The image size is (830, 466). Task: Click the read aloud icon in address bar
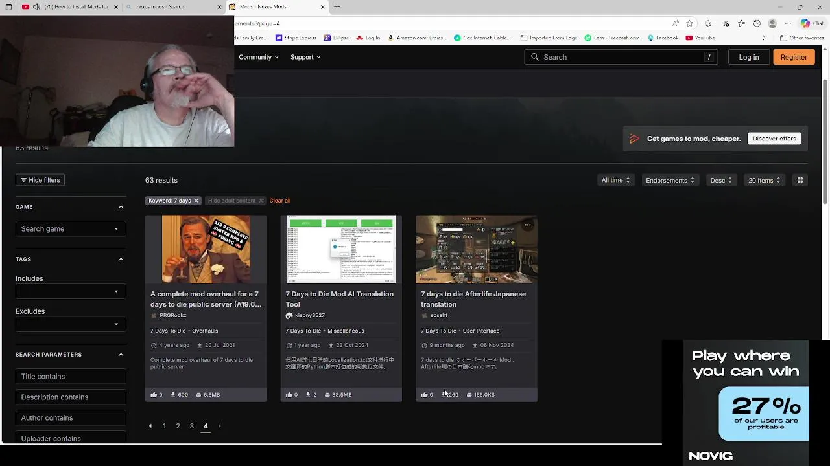(x=676, y=23)
